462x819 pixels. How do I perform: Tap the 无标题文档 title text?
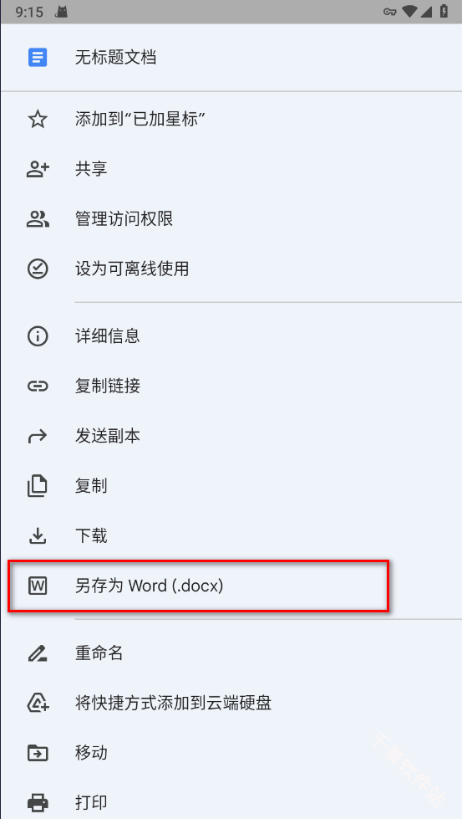tap(116, 57)
